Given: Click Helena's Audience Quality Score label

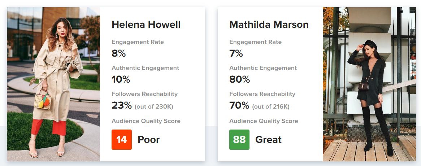Looking at the screenshot, I should pos(146,121).
